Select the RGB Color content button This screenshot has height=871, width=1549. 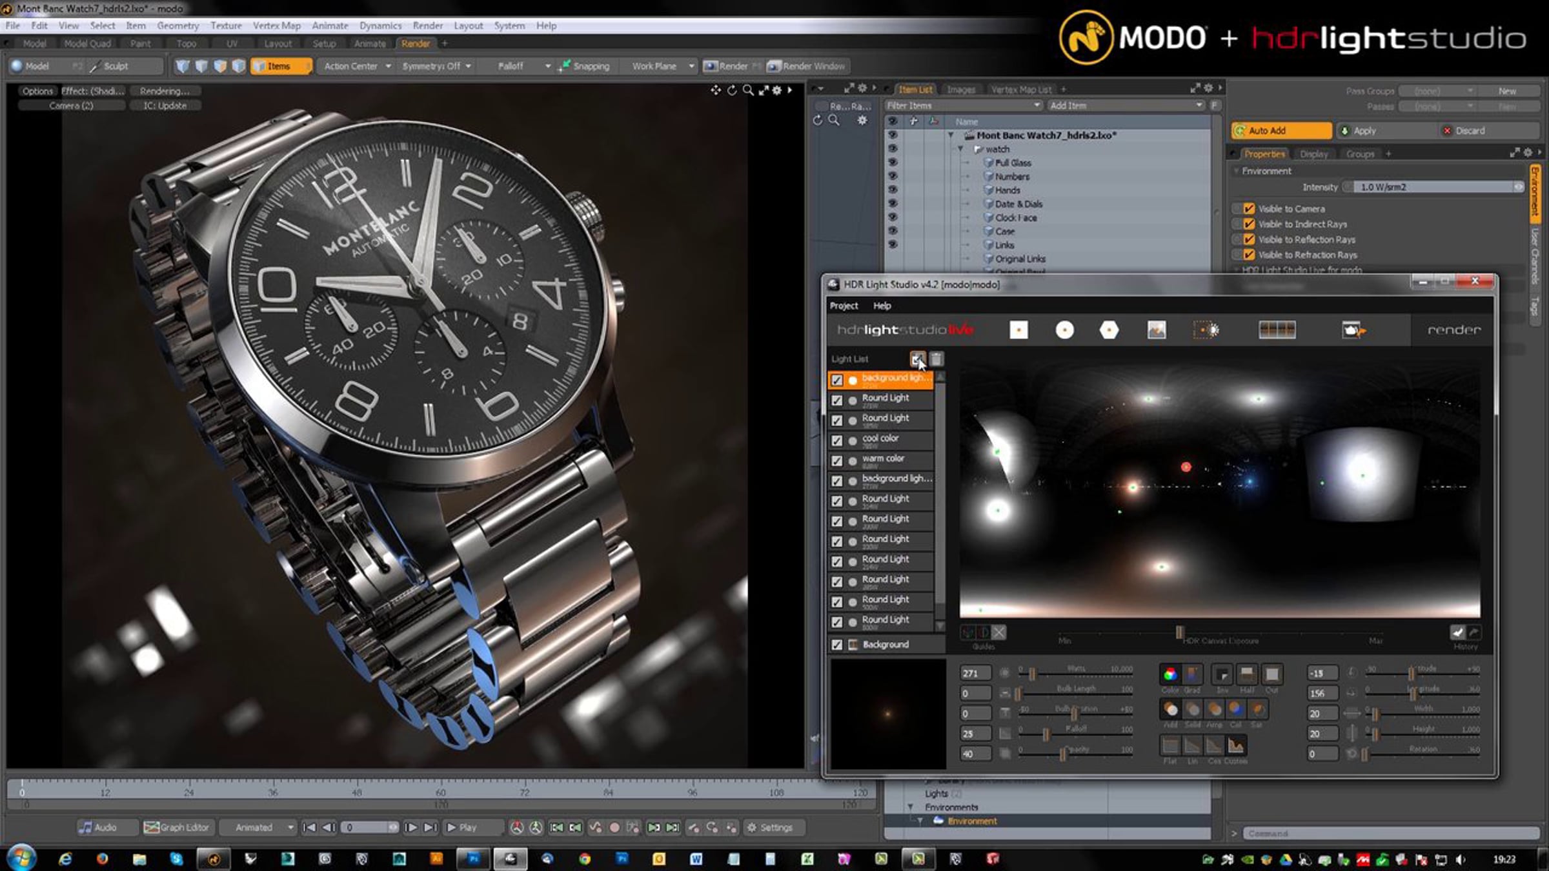pyautogui.click(x=1169, y=675)
